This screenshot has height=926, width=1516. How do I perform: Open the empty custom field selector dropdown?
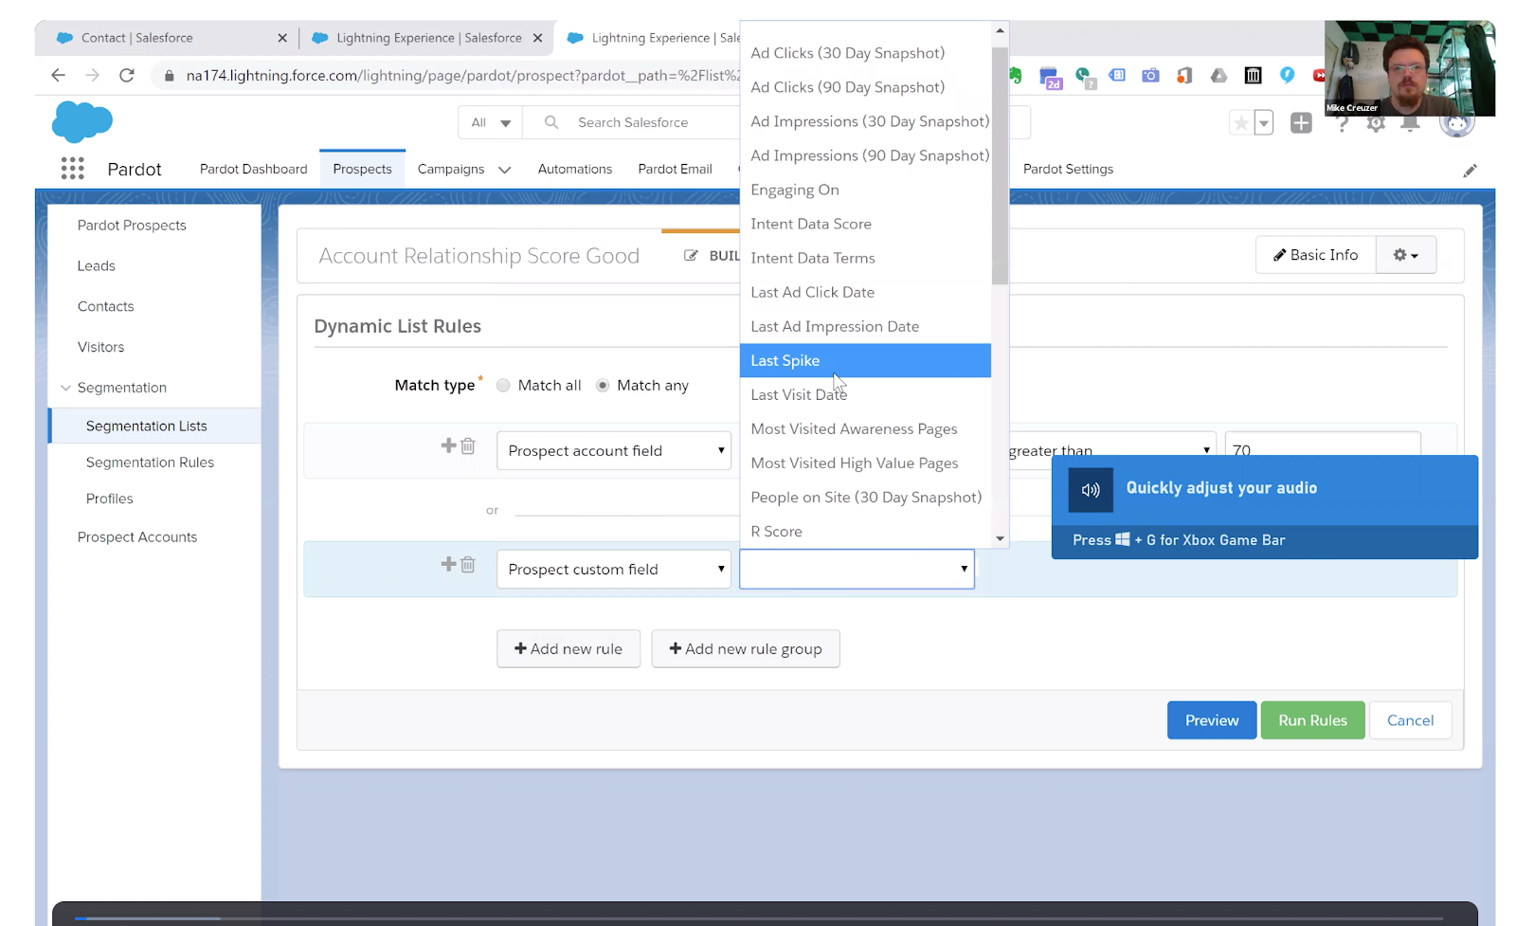coord(857,569)
